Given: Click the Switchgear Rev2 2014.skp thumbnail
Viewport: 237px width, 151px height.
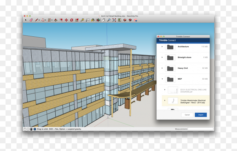Looking at the screenshot, I should (173, 101).
